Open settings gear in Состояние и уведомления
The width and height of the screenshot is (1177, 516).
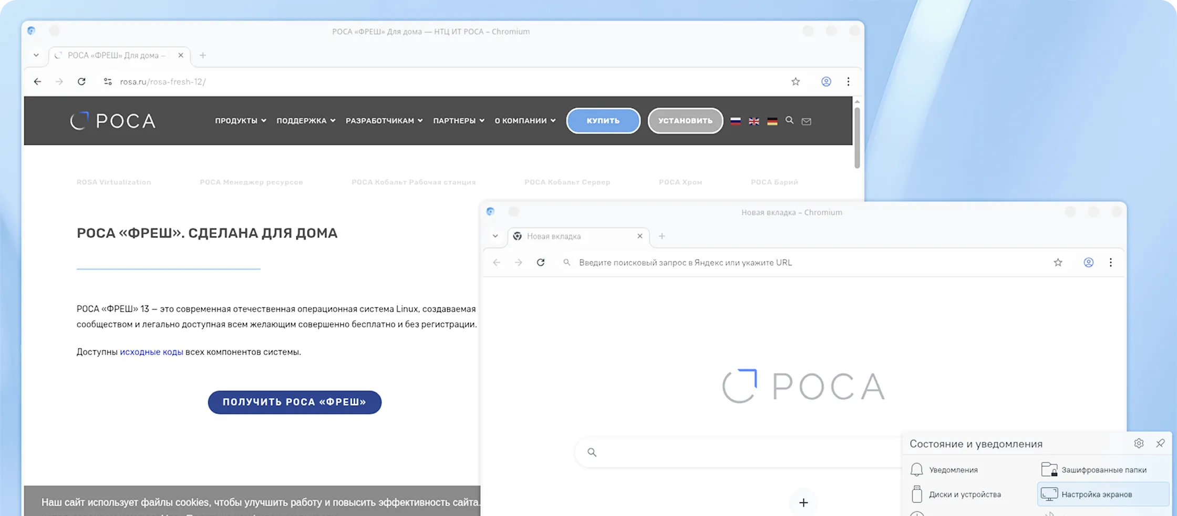(1139, 443)
